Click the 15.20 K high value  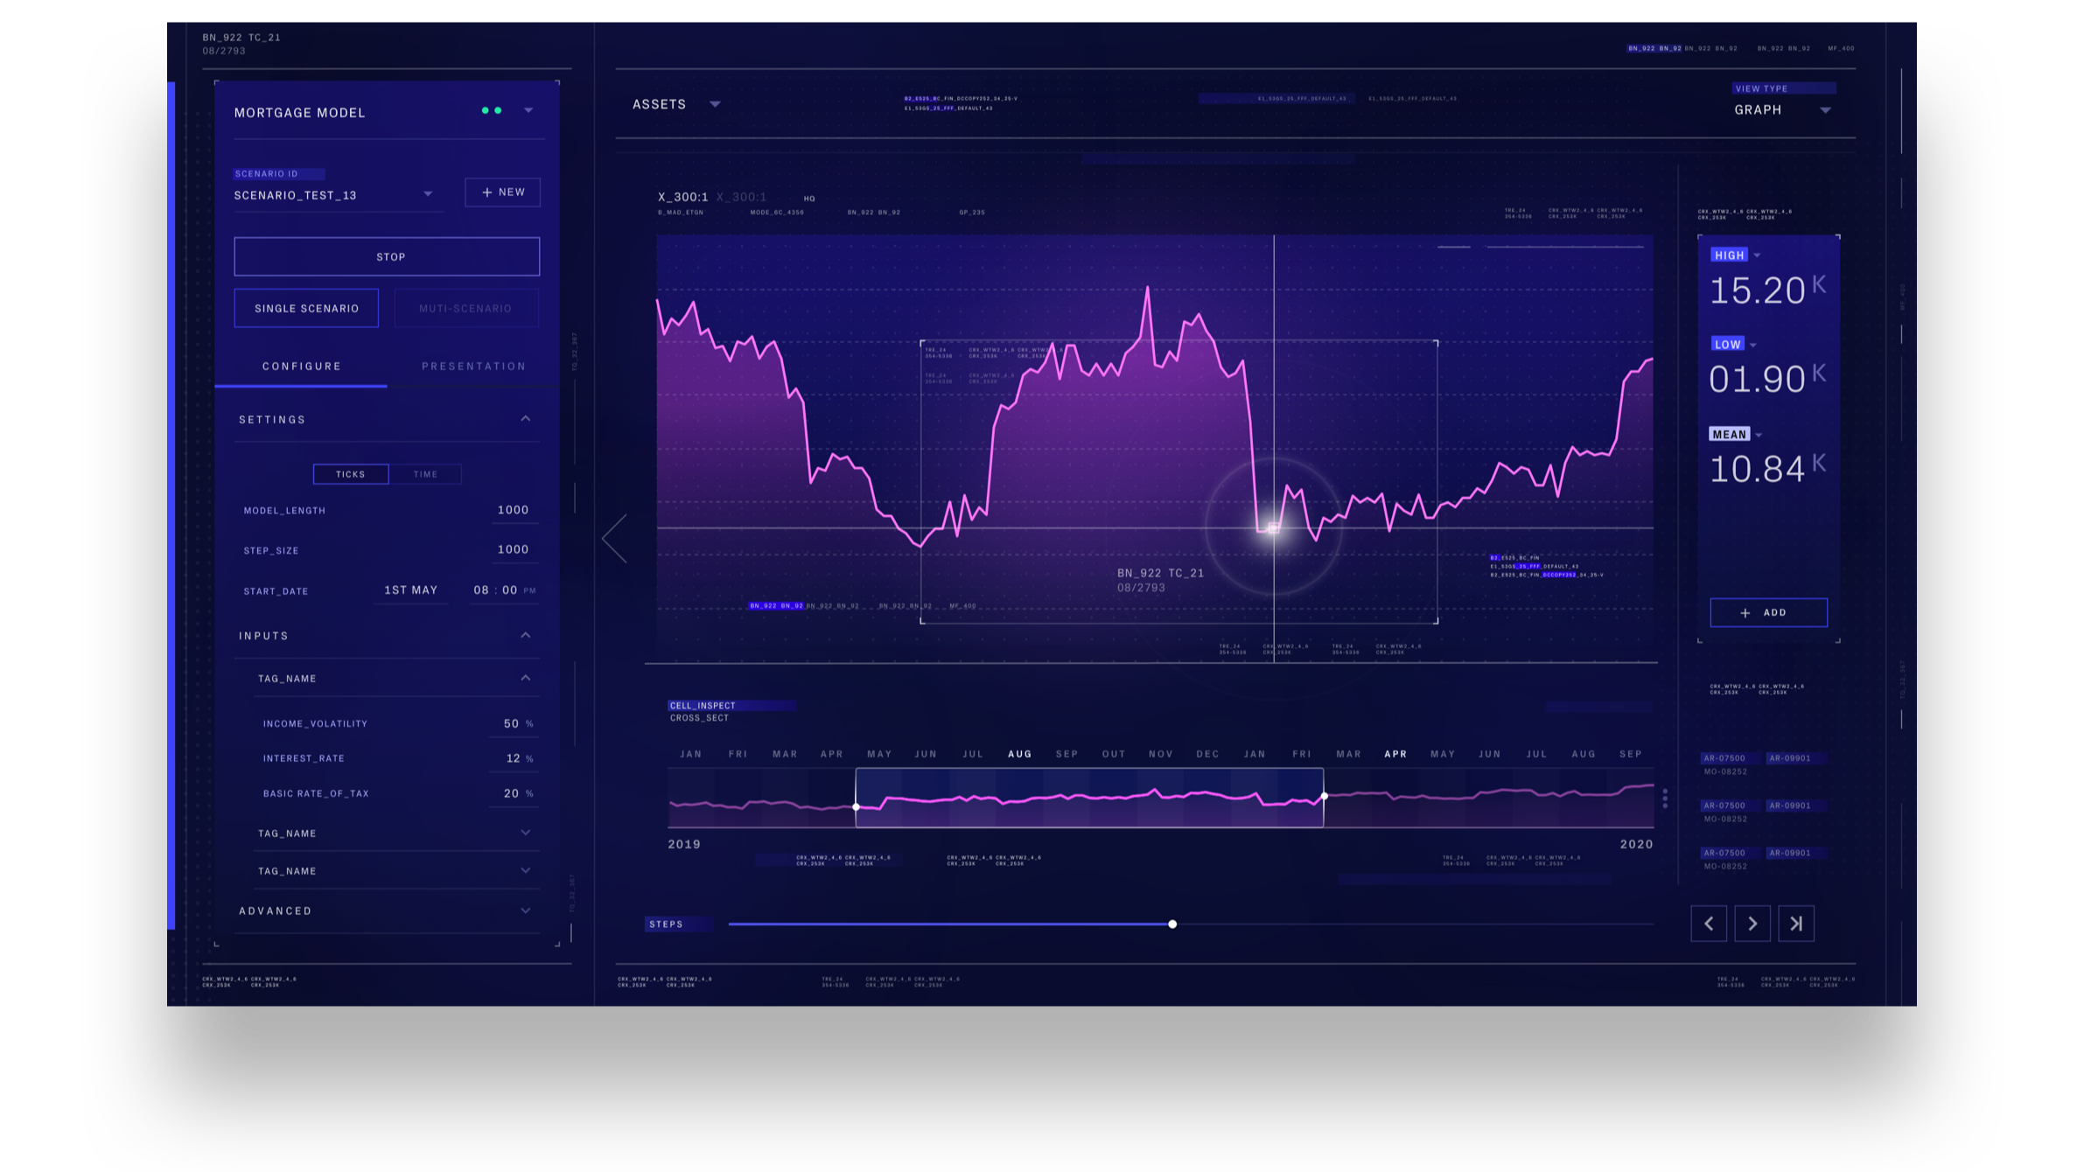click(x=1767, y=290)
